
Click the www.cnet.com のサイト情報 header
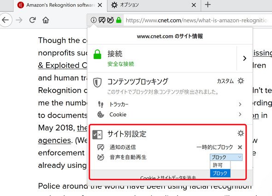tap(170, 36)
